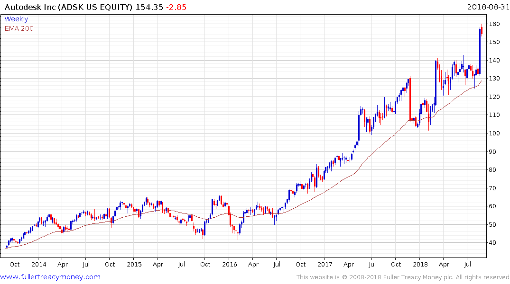
Task: Click the 2014 time axis label
Action: pos(39,265)
